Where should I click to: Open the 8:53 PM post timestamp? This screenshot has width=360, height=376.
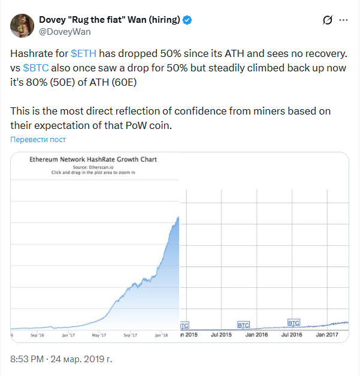pos(61,359)
